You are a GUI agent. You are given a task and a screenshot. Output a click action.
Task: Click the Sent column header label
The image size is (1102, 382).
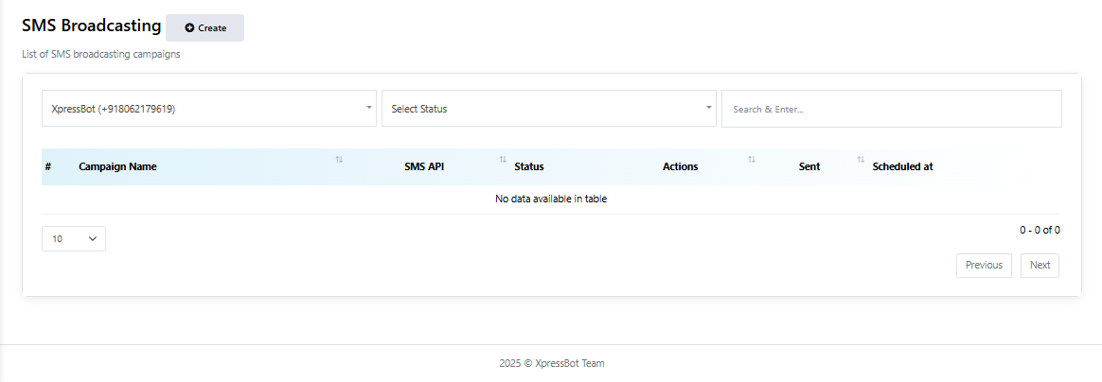coord(809,166)
